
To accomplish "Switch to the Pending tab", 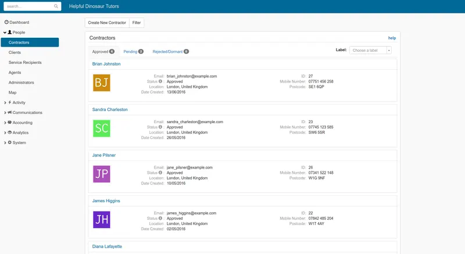I will coord(134,52).
